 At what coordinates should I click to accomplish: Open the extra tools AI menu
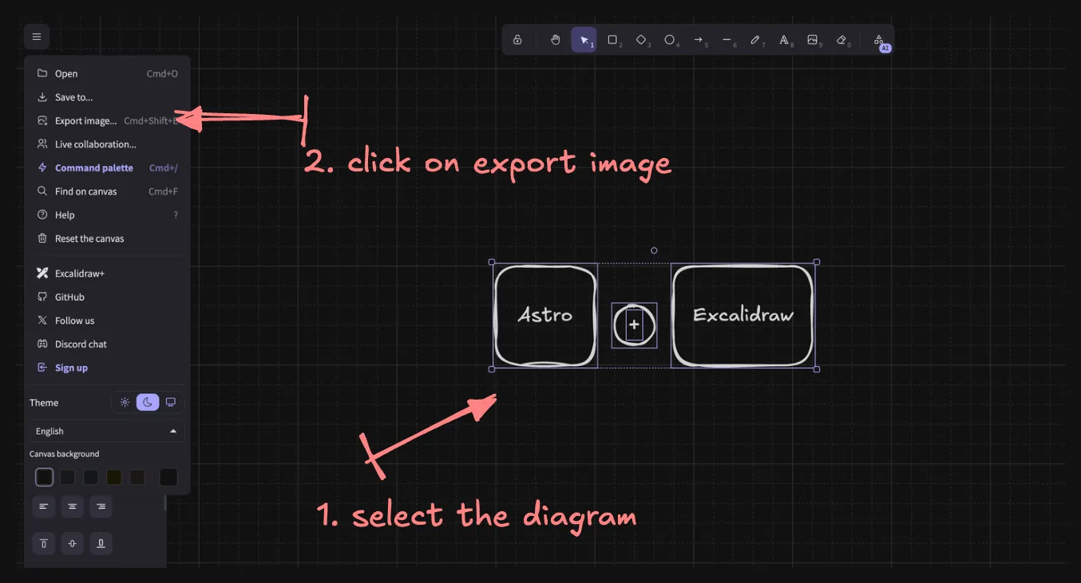[x=878, y=41]
